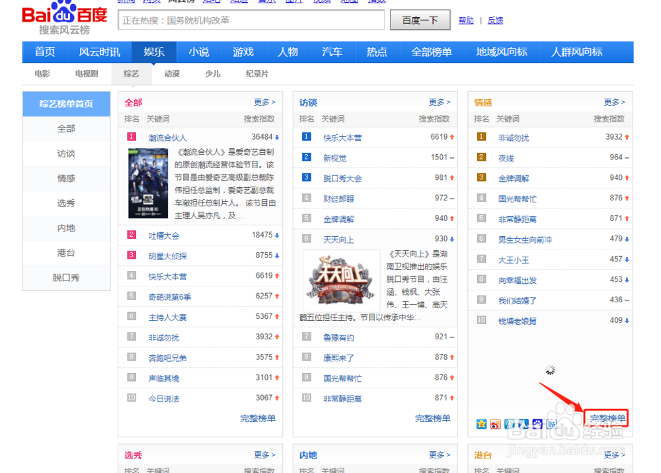This screenshot has height=473, width=661.
Task: Switch to the 小说 navigation tab
Action: (198, 52)
